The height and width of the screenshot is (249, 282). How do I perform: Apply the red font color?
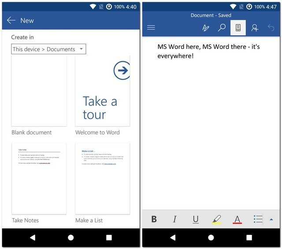tap(237, 219)
